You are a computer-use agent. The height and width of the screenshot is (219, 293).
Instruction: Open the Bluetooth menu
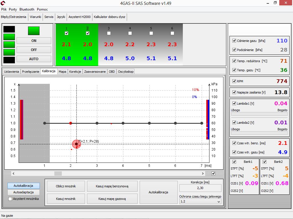[27, 9]
